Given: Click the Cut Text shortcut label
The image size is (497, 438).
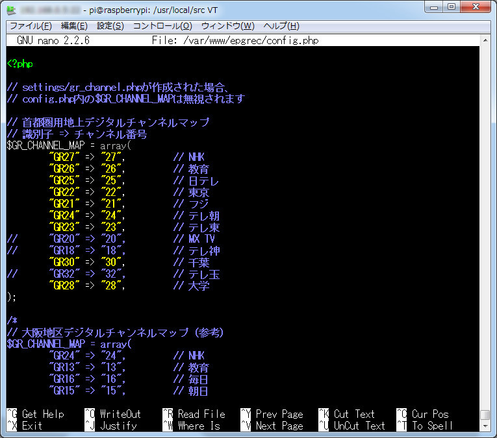Looking at the screenshot, I should click(354, 414).
